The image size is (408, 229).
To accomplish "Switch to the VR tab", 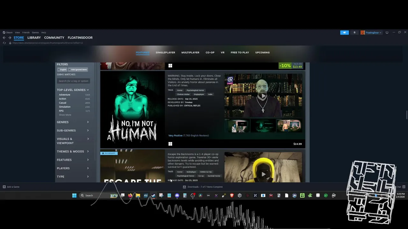I will coord(222,52).
